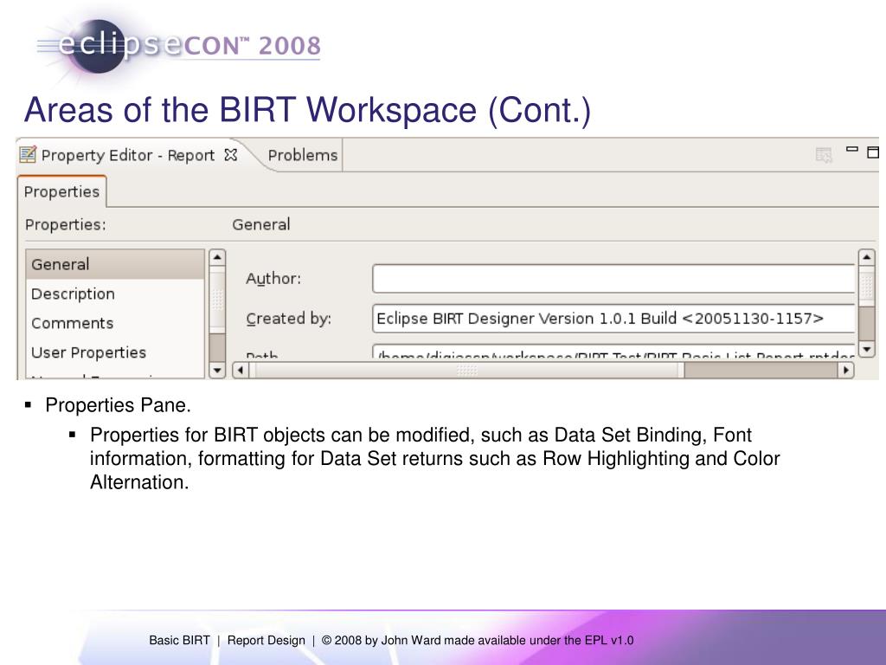The image size is (886, 665).
Task: Select User Properties in the list
Action: [115, 352]
